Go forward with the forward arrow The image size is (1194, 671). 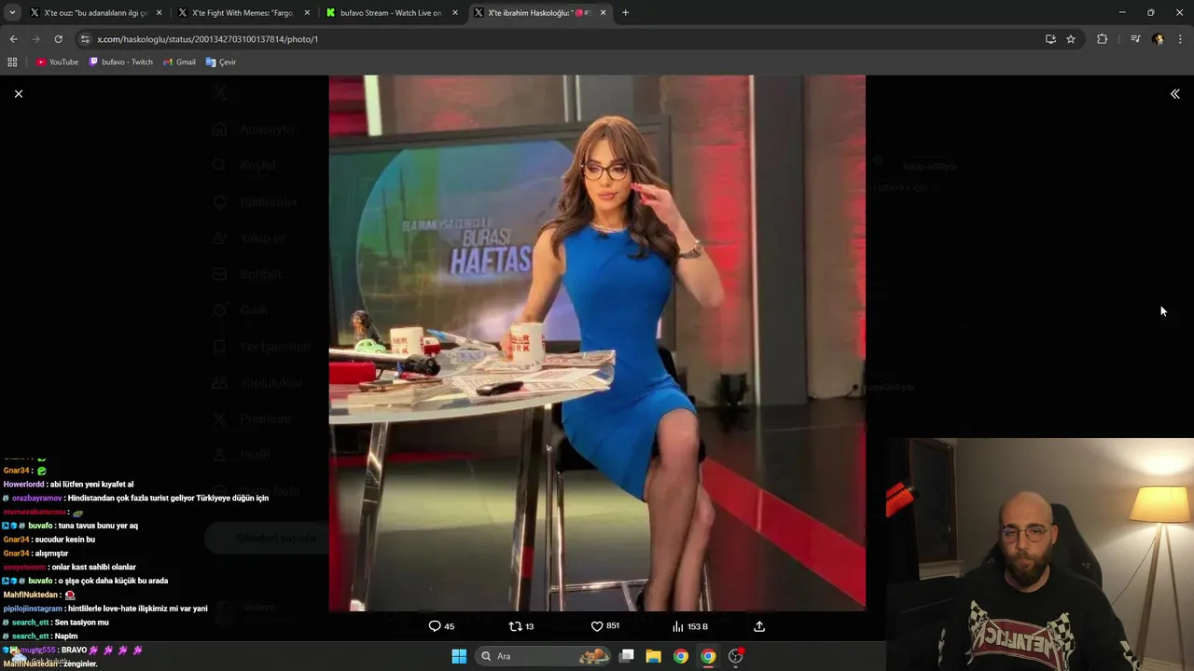click(x=35, y=39)
